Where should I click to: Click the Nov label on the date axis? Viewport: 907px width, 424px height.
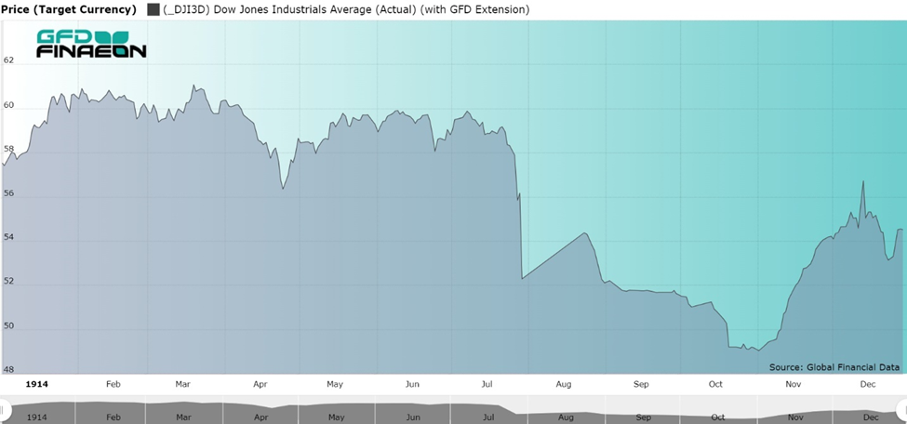tap(794, 384)
